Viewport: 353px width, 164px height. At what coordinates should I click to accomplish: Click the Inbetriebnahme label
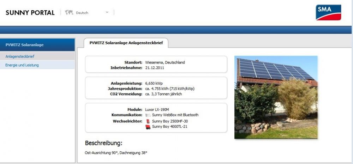tap(126, 67)
